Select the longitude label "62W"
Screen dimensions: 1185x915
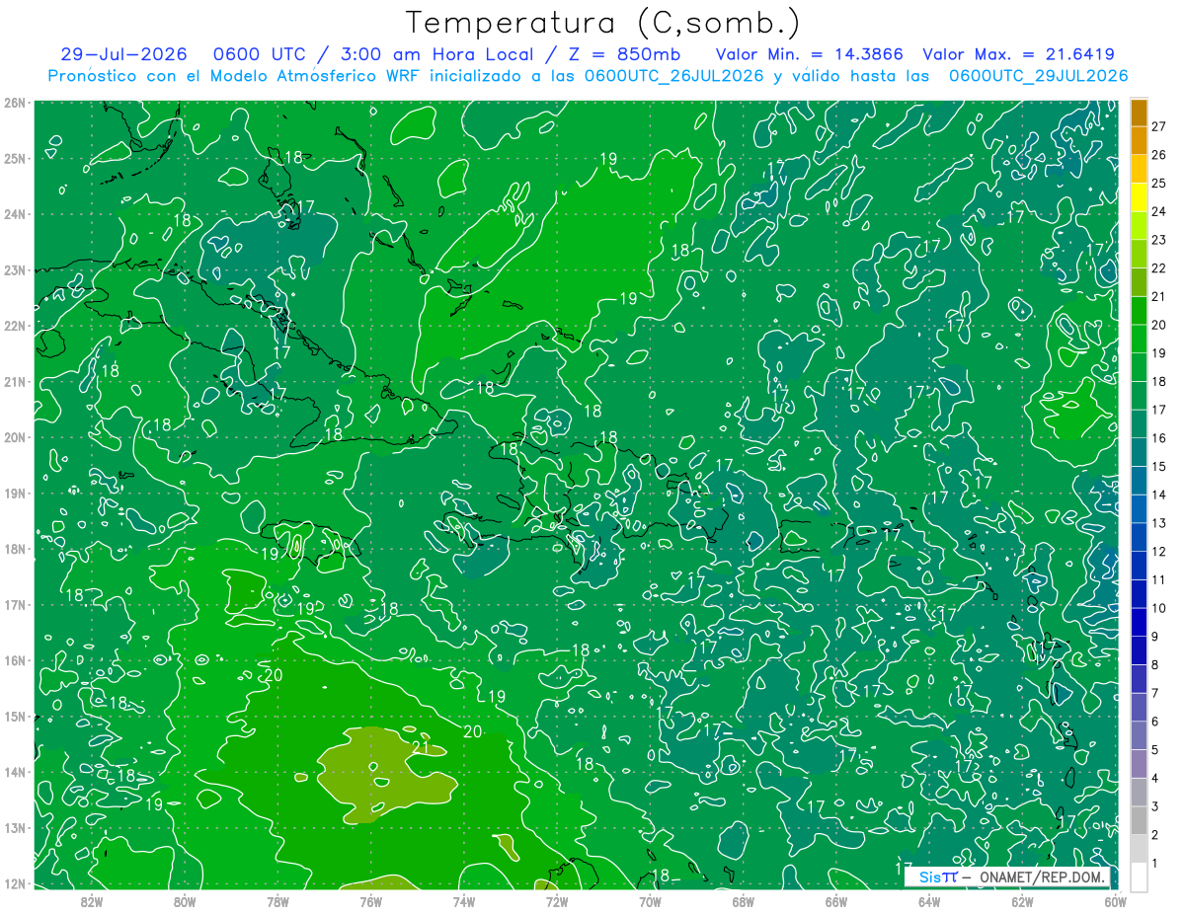click(1022, 901)
